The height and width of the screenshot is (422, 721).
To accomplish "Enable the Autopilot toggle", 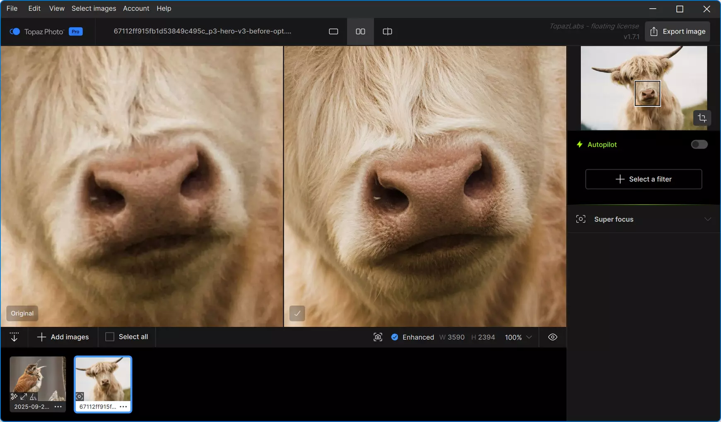I will point(699,144).
